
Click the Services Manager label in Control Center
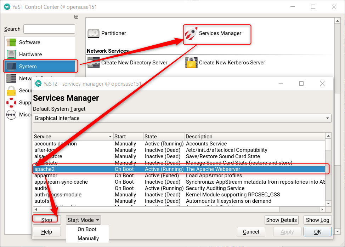pos(220,33)
